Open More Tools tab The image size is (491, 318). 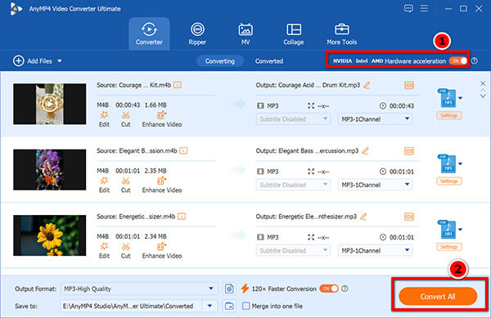pyautogui.click(x=341, y=34)
